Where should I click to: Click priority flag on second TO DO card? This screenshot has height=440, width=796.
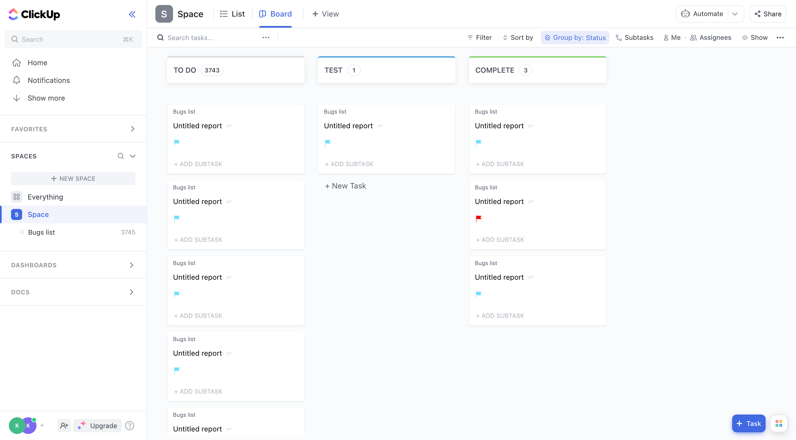pos(177,218)
